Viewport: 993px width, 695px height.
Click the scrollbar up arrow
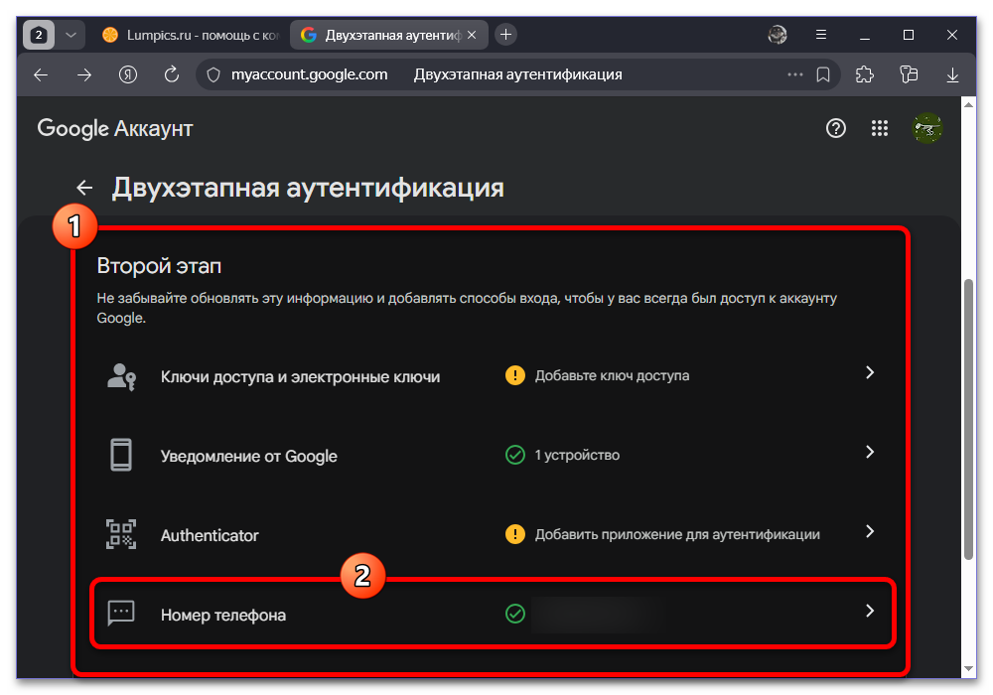(x=967, y=104)
